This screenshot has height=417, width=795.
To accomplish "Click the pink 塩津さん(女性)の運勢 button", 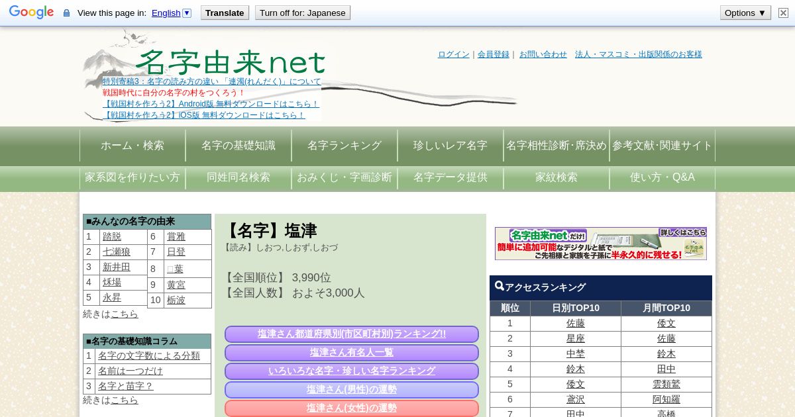I will click(x=351, y=408).
